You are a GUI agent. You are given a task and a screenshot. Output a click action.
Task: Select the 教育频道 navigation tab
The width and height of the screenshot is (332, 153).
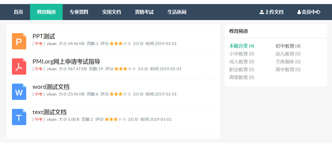tap(46, 12)
